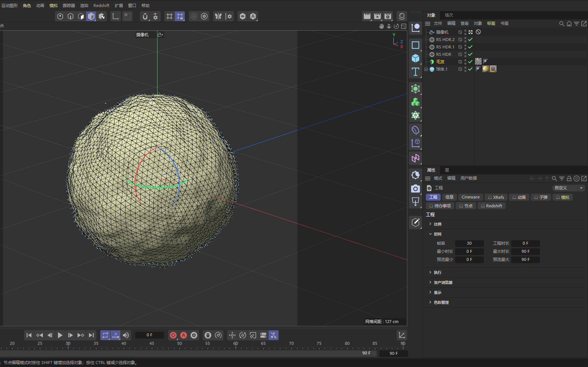Collapse the 时间 section
The width and height of the screenshot is (588, 367).
coord(430,234)
